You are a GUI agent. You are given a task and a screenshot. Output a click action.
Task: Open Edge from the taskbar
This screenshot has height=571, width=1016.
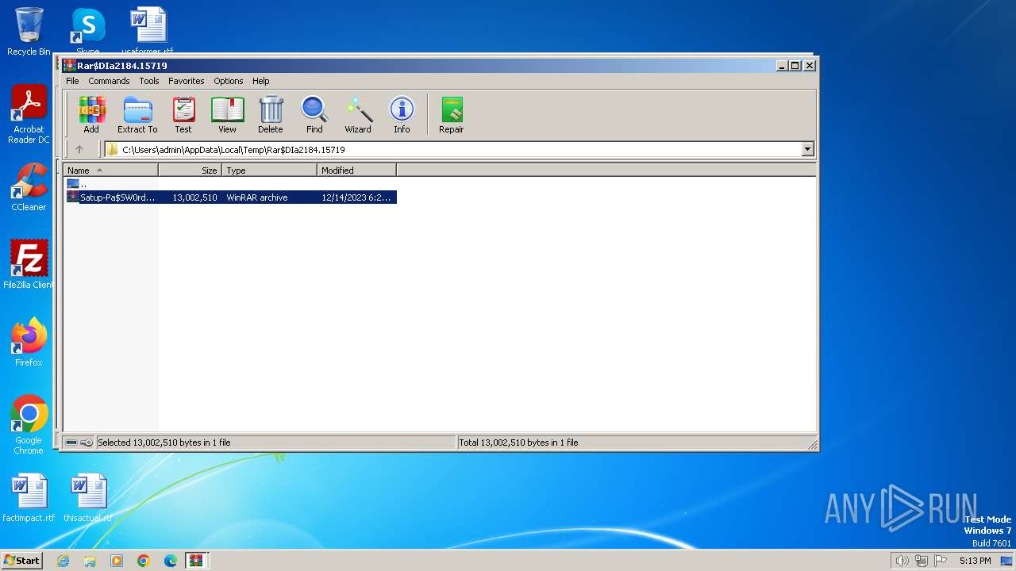[x=171, y=561]
